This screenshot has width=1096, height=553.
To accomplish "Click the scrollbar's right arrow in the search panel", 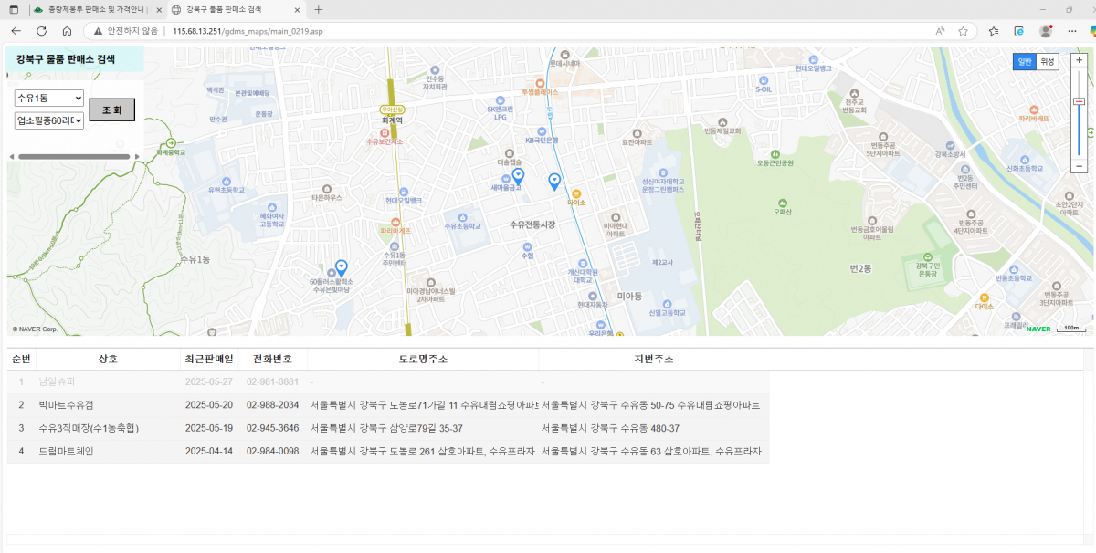I will [x=137, y=156].
